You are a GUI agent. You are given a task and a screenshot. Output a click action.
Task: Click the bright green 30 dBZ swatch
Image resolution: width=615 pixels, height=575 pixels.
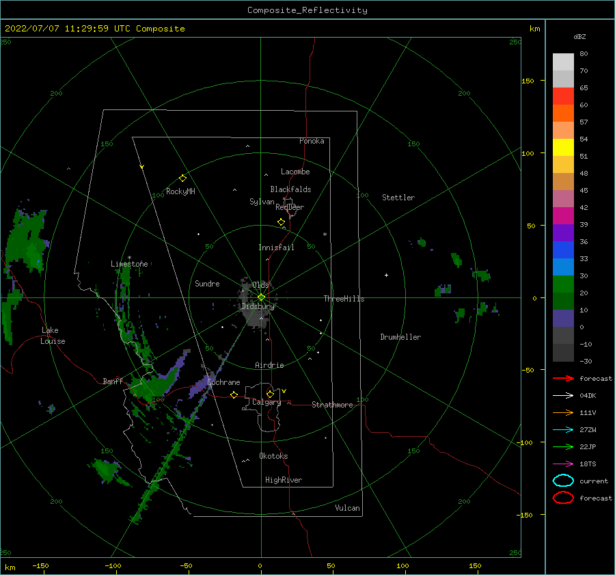tap(563, 284)
